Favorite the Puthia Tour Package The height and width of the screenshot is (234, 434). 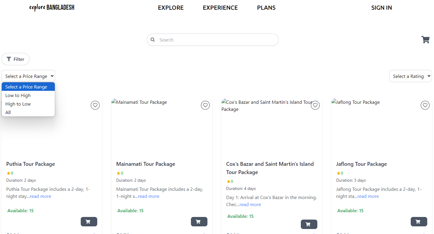click(x=95, y=105)
